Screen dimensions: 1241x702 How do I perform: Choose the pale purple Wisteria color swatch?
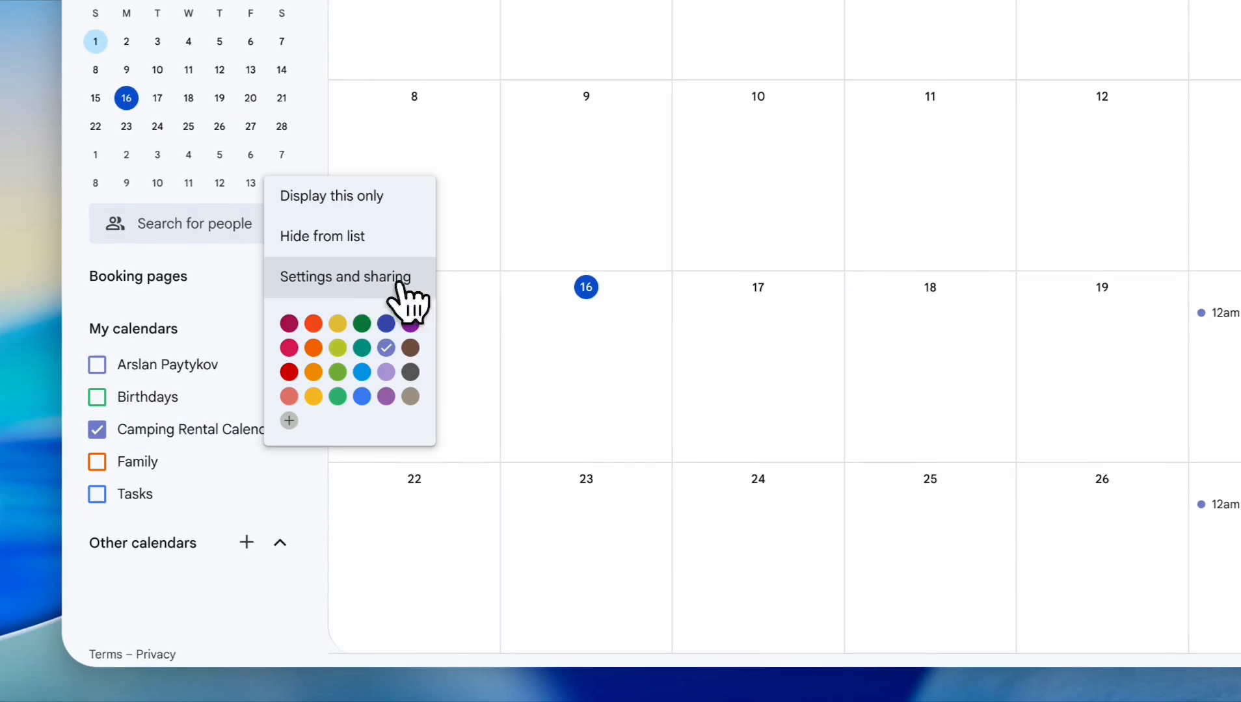point(386,372)
